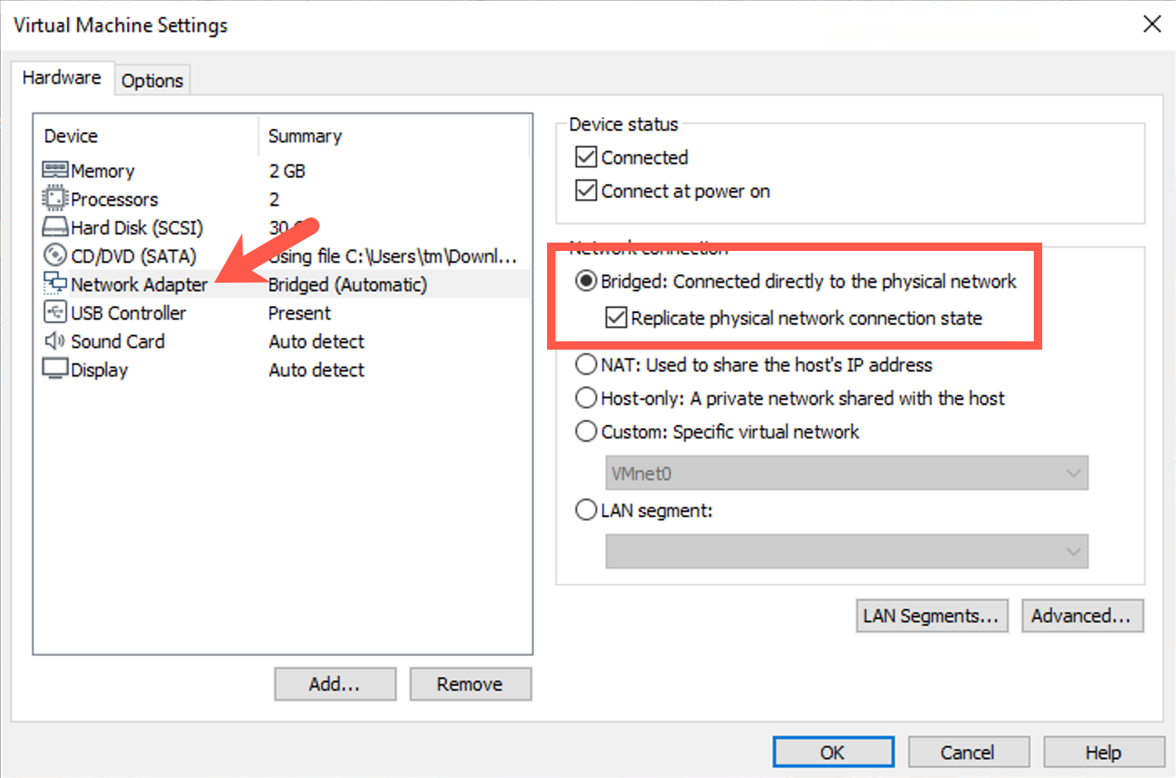The width and height of the screenshot is (1176, 778).
Task: Select the NAT network connection option
Action: (586, 364)
